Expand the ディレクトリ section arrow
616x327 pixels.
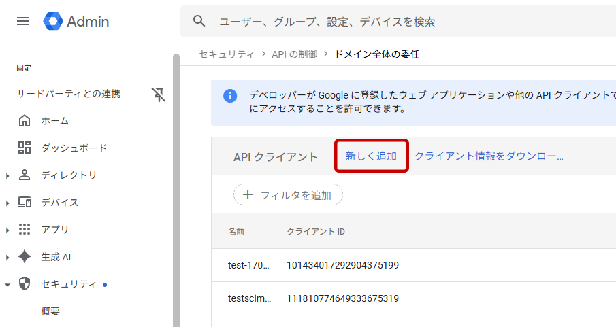[x=7, y=176]
